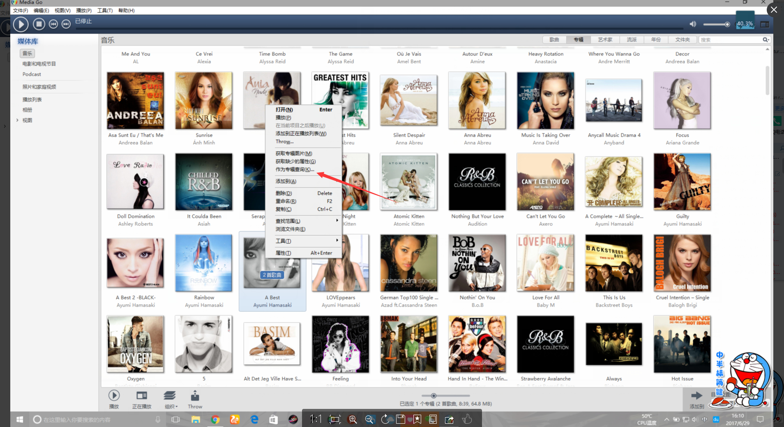Switch to the 歌曲 songs view
The image size is (784, 427).
coord(554,40)
